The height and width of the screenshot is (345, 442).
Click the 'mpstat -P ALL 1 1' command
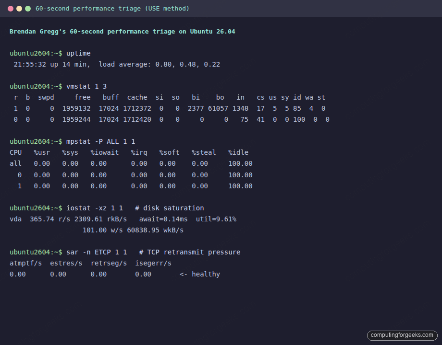click(100, 141)
